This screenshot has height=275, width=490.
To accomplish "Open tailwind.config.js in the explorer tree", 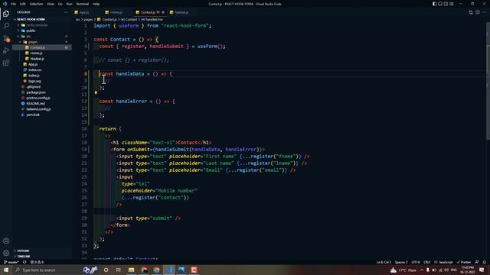I will (38, 109).
